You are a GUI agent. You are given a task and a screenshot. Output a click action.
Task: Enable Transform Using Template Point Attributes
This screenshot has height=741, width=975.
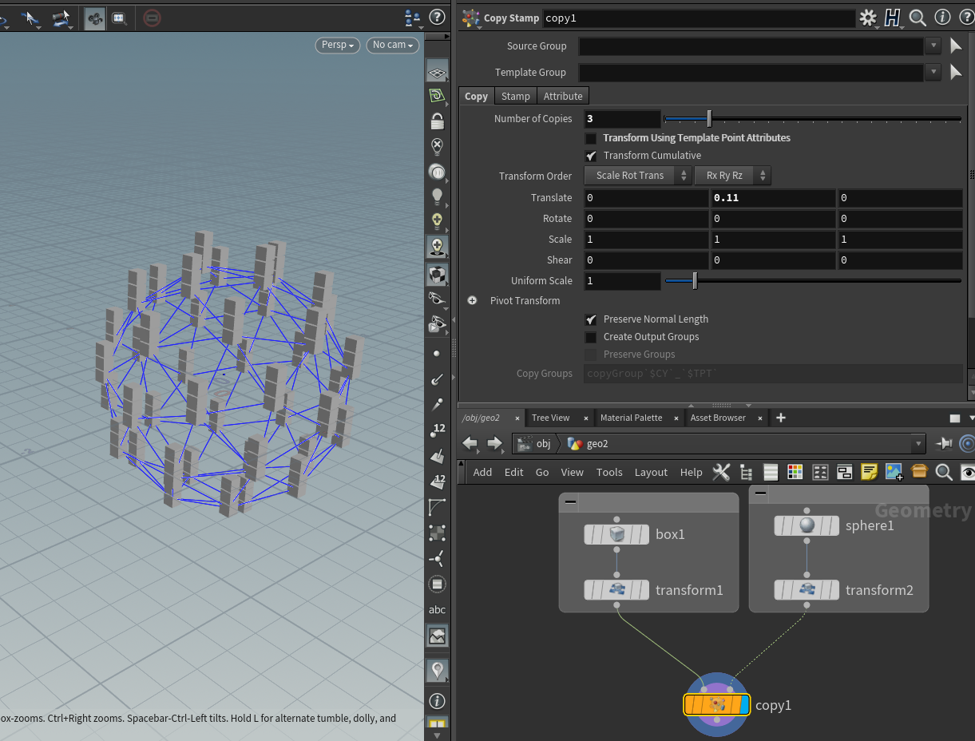[591, 138]
